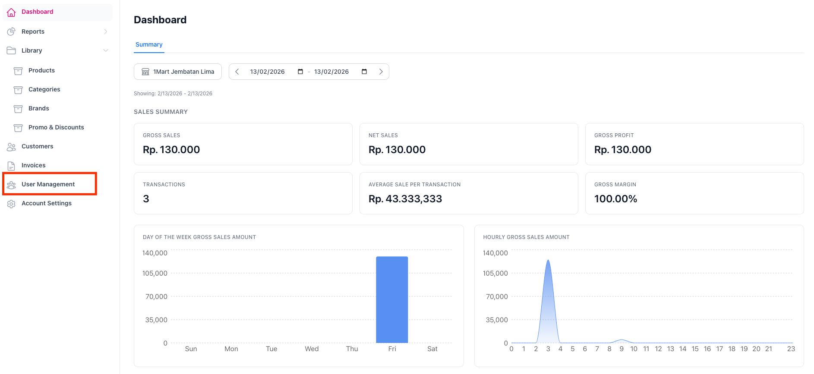814x374 pixels.
Task: Go to previous date range arrow
Action: (x=237, y=72)
